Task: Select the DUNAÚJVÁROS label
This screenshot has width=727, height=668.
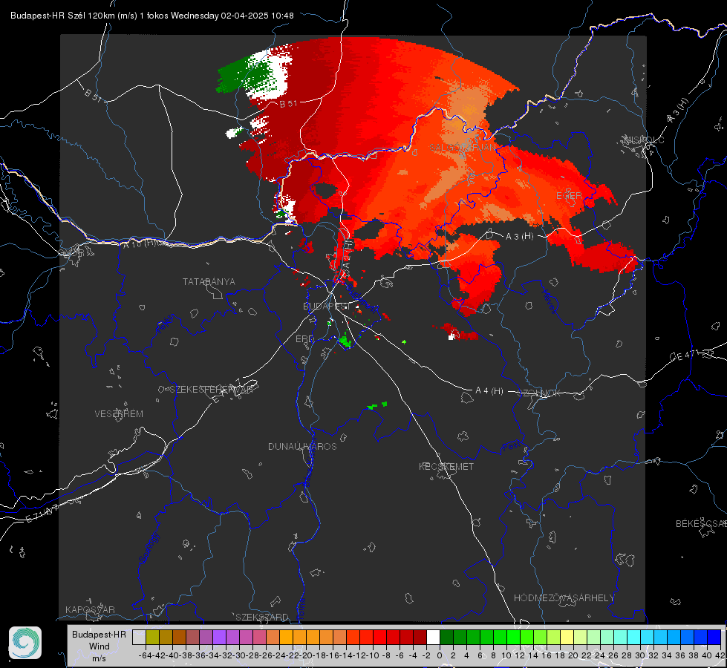Action: [x=302, y=446]
